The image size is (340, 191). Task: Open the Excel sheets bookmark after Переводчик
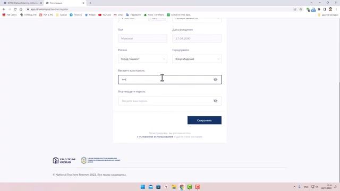[x=154, y=15]
